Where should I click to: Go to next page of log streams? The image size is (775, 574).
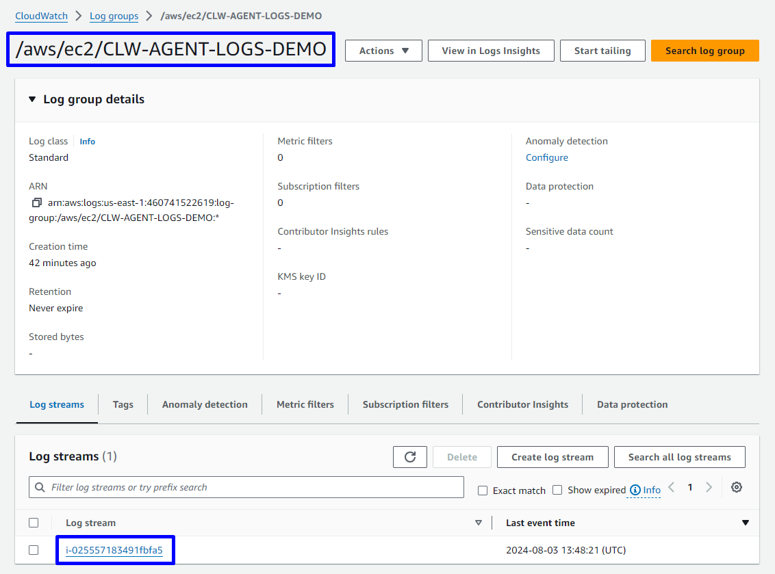point(709,487)
